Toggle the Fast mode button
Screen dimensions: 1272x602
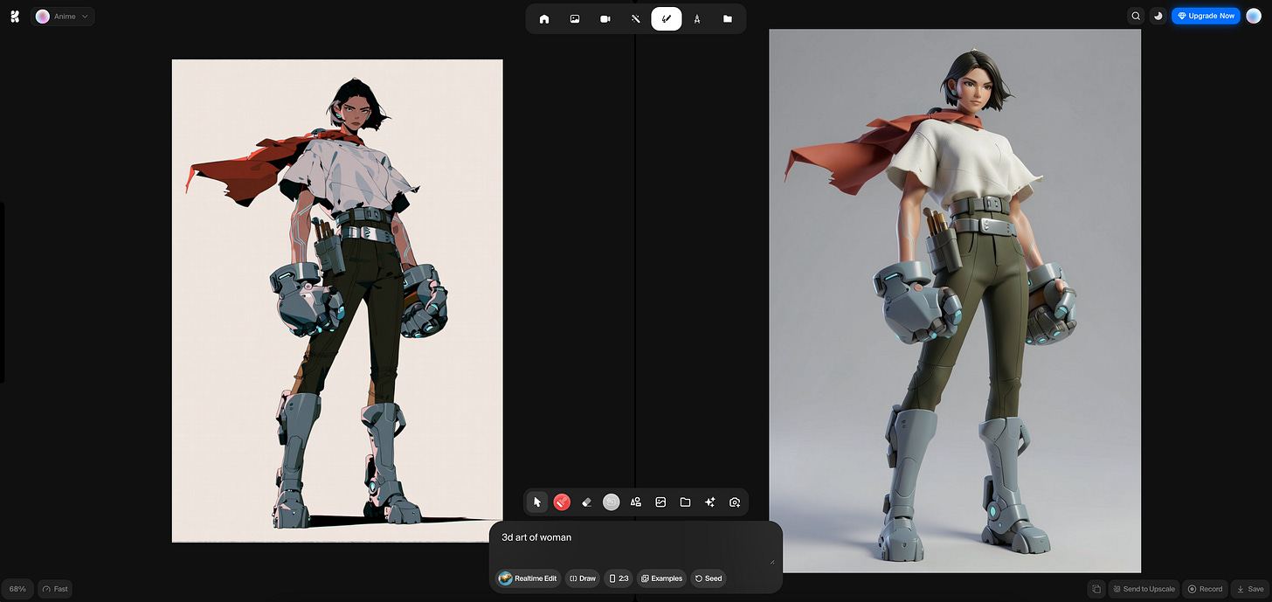54,589
